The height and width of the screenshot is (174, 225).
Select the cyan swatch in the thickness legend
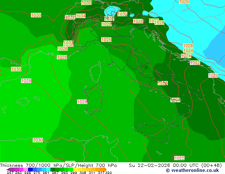[48, 169]
